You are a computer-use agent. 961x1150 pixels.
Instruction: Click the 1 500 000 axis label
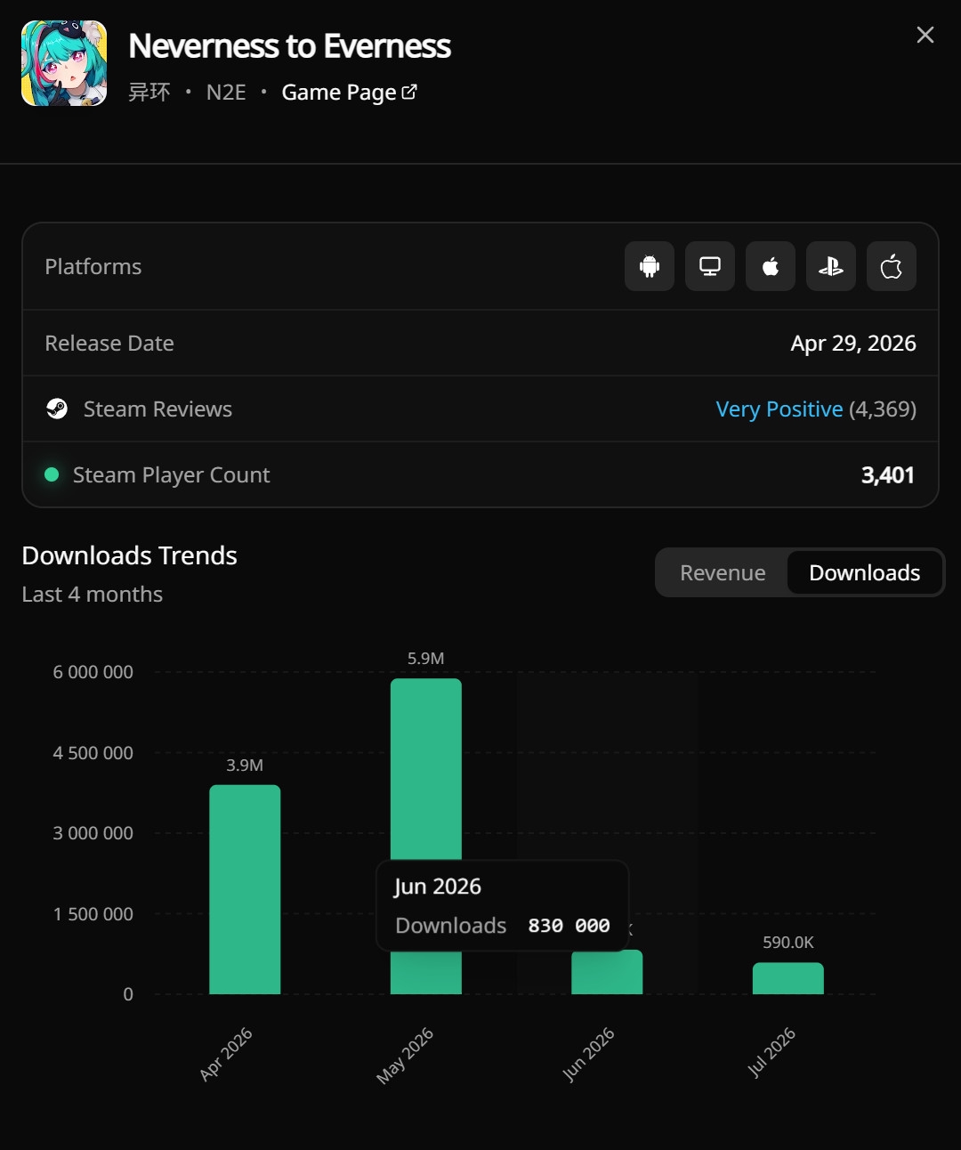tap(93, 914)
